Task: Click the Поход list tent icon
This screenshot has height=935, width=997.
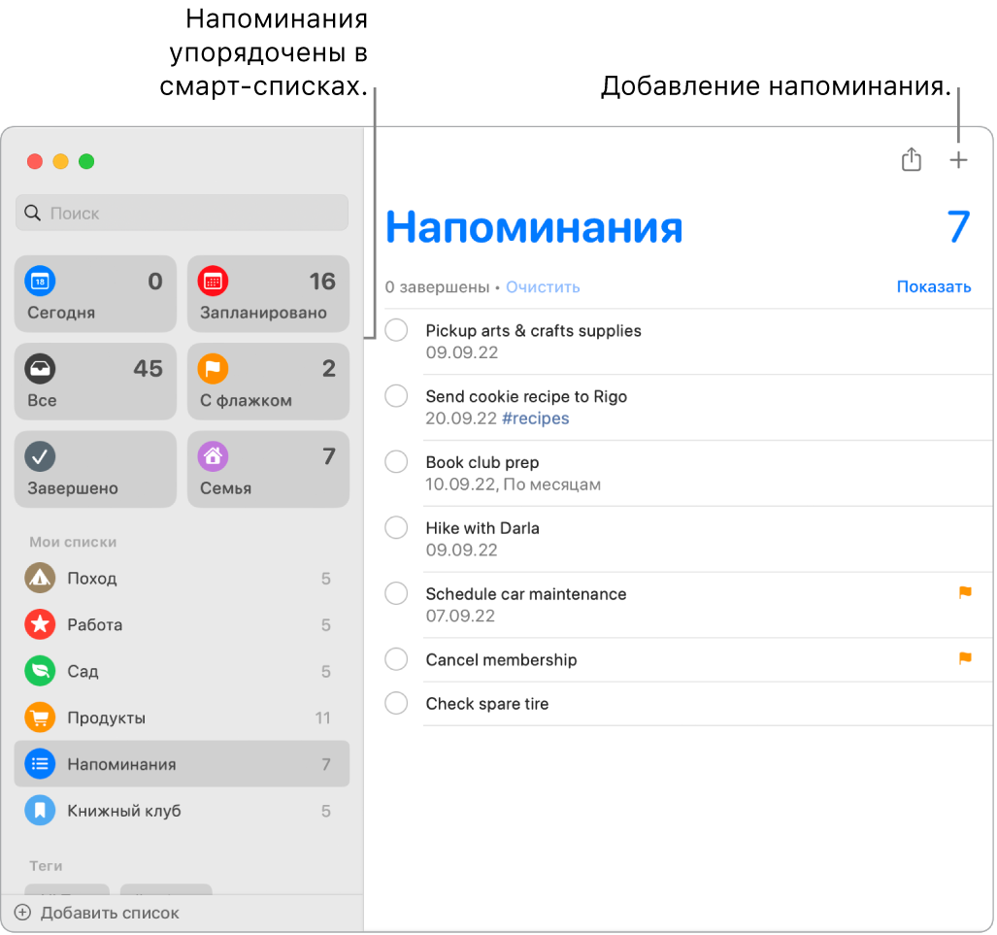Action: point(40,578)
